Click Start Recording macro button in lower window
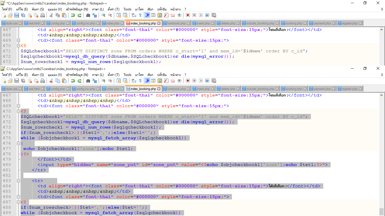 coord(188,81)
